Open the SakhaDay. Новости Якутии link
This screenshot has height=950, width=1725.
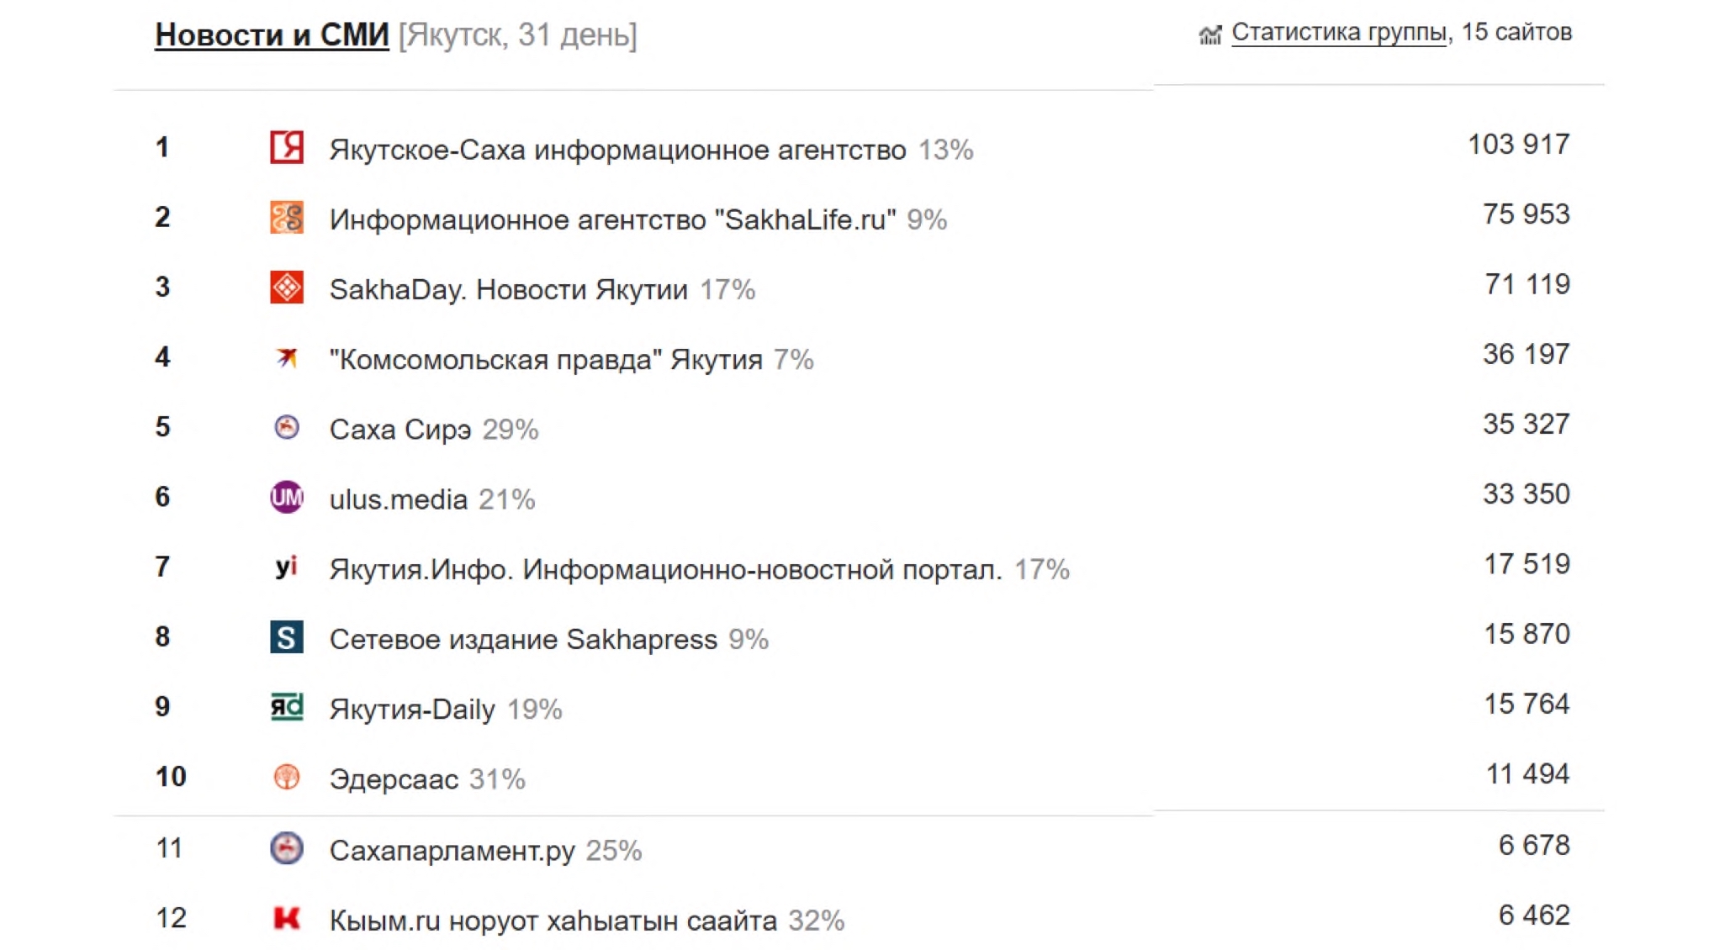tap(508, 290)
